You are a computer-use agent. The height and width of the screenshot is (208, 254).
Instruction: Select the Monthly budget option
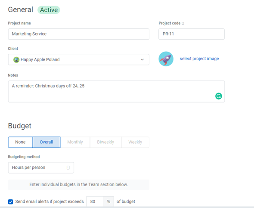(x=75, y=142)
